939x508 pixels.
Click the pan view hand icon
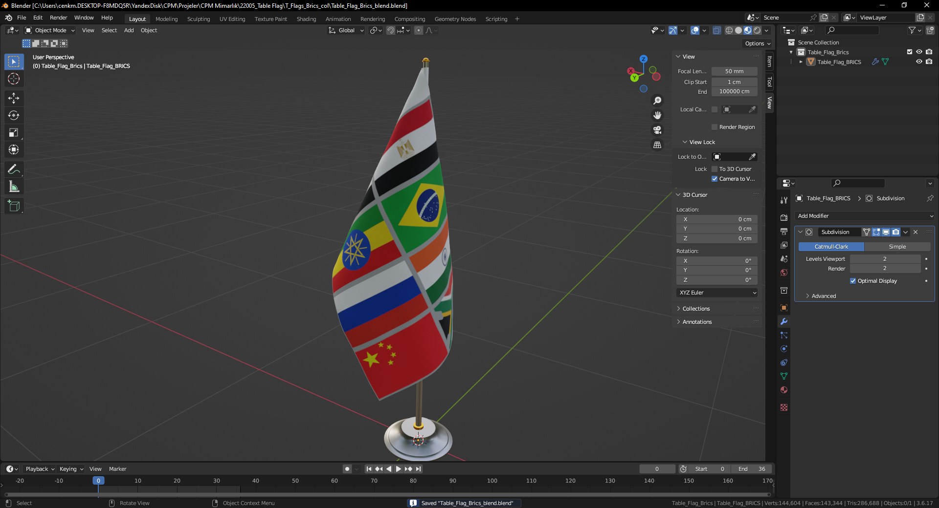pyautogui.click(x=657, y=115)
